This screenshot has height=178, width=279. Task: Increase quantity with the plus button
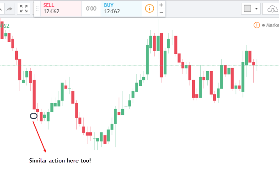point(161,5)
